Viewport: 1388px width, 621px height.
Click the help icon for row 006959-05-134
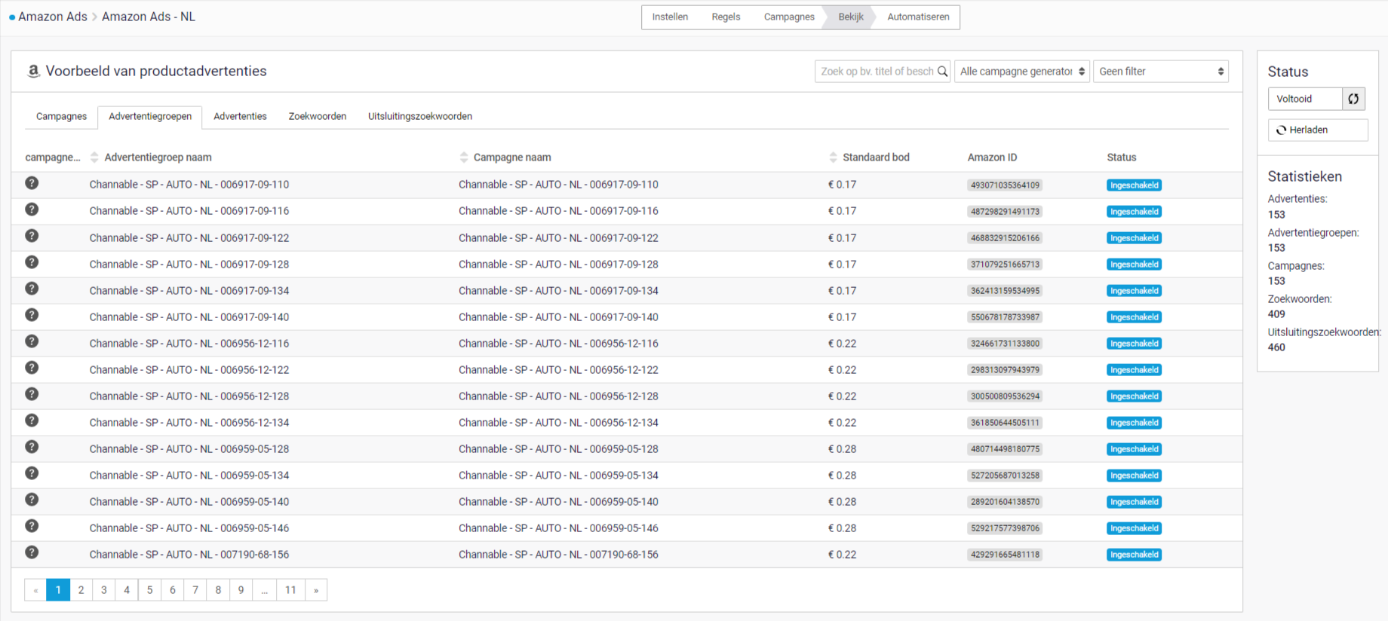click(x=32, y=473)
